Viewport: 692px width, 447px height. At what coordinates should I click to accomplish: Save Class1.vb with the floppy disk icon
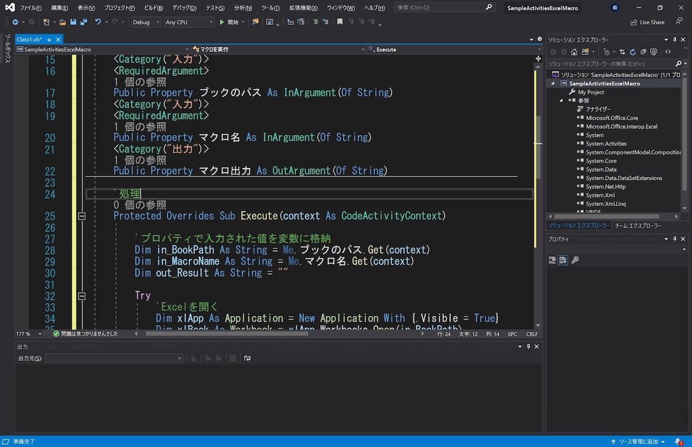pyautogui.click(x=73, y=22)
